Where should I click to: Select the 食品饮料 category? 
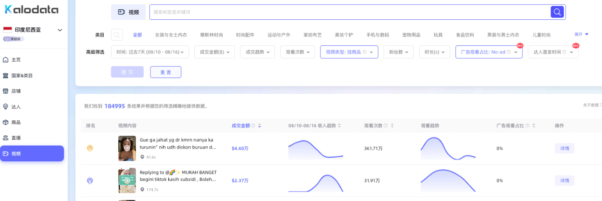click(x=465, y=35)
